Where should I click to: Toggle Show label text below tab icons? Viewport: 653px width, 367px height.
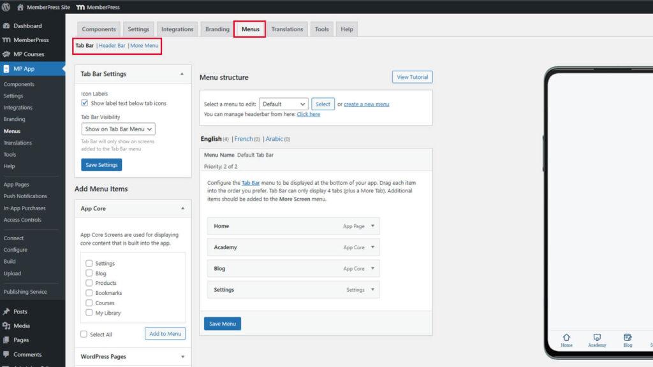point(85,103)
